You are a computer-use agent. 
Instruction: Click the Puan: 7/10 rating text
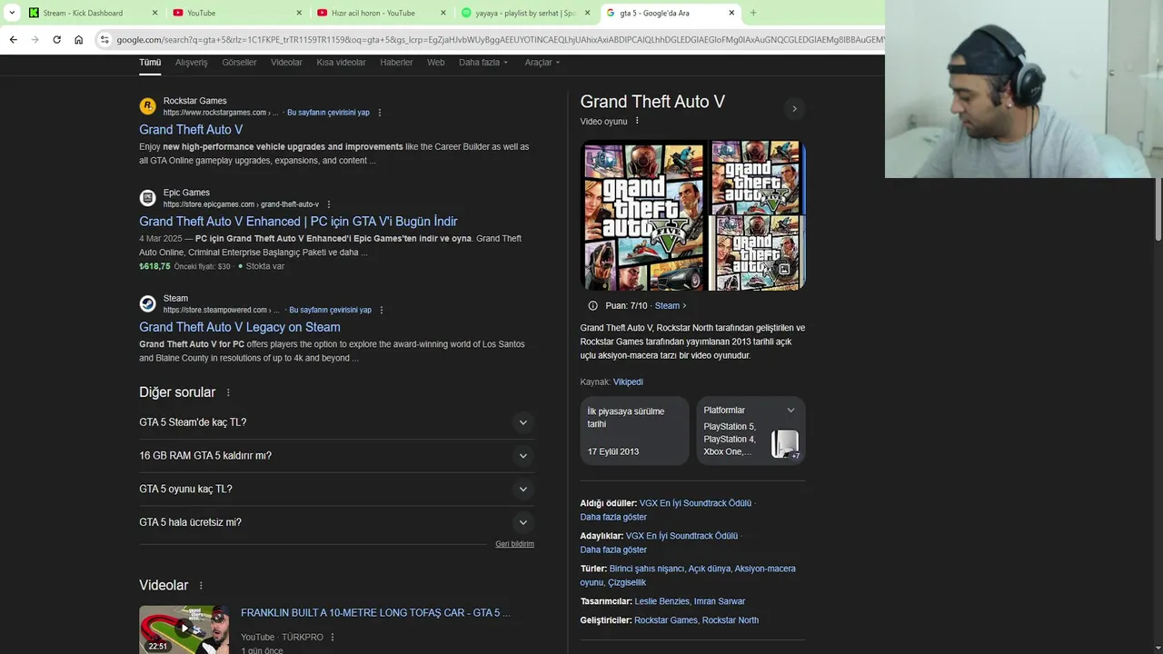[627, 306]
